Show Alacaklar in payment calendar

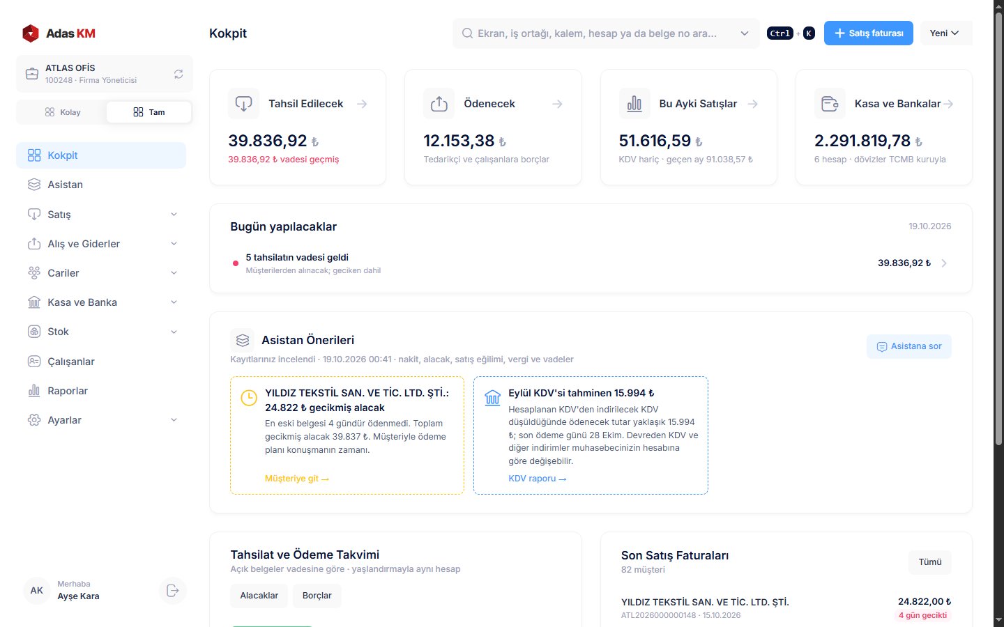259,596
